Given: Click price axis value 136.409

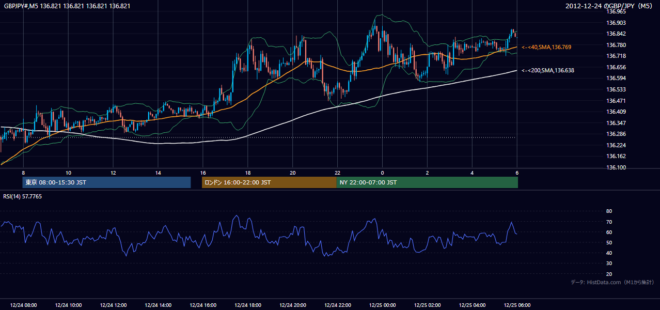Looking at the screenshot, I should [x=616, y=112].
